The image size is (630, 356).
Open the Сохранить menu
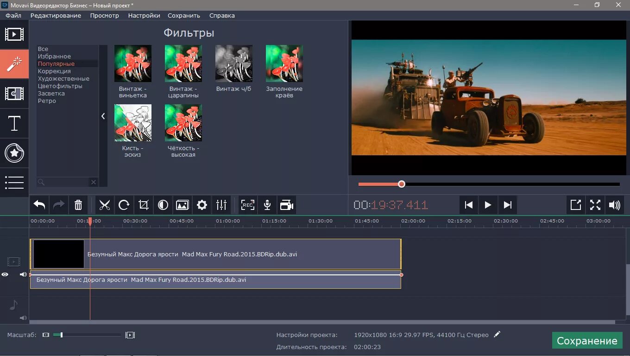(x=184, y=15)
